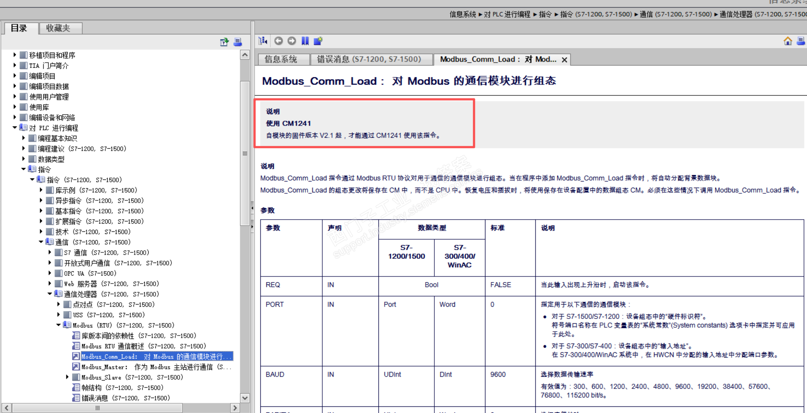
Task: Click the blue bookmarks icon
Action: point(305,41)
